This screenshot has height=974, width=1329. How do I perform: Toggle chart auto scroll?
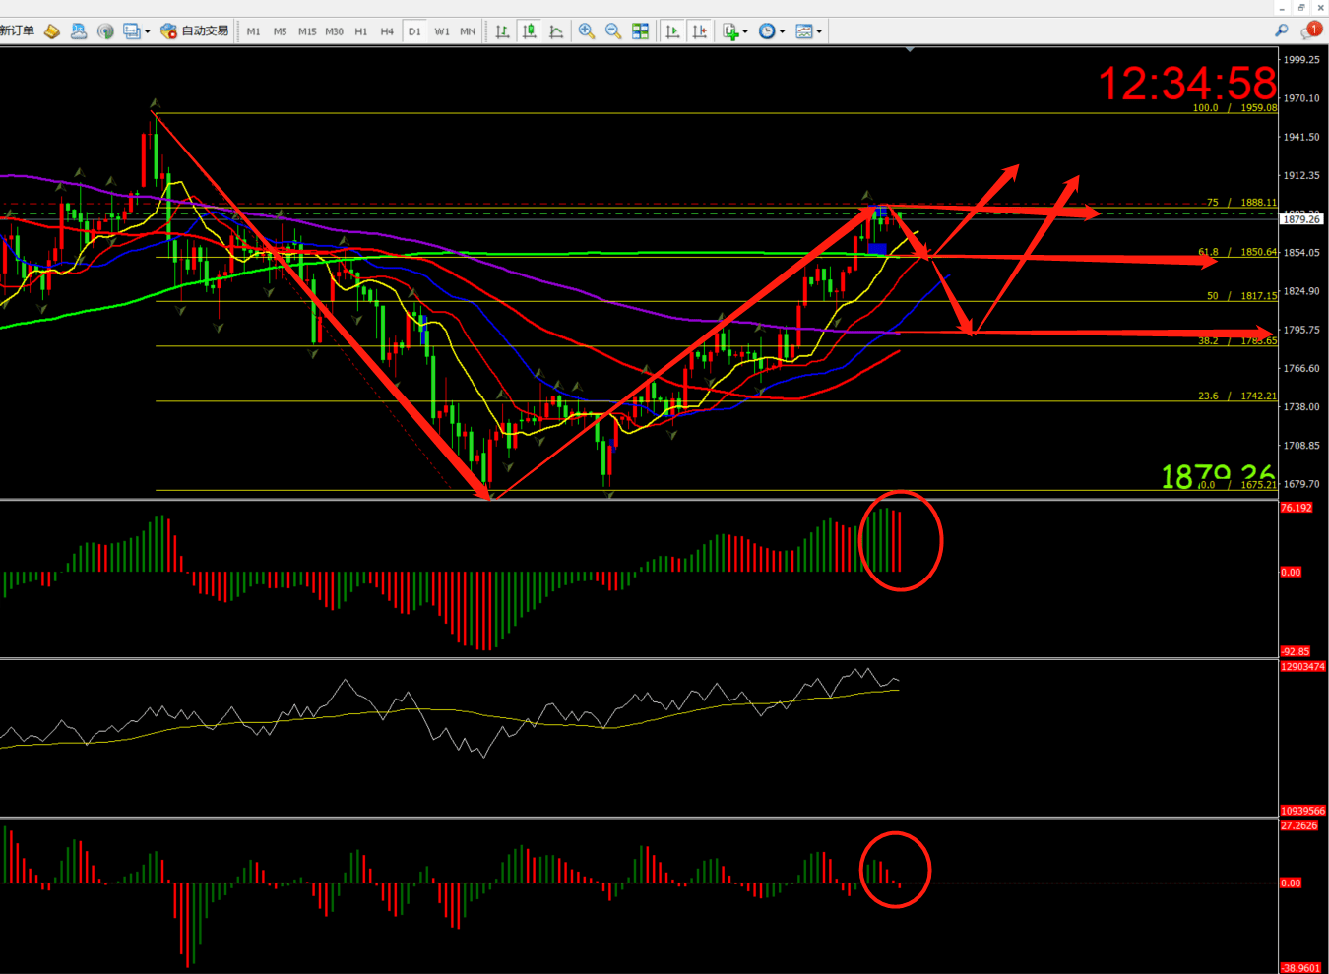tap(672, 31)
